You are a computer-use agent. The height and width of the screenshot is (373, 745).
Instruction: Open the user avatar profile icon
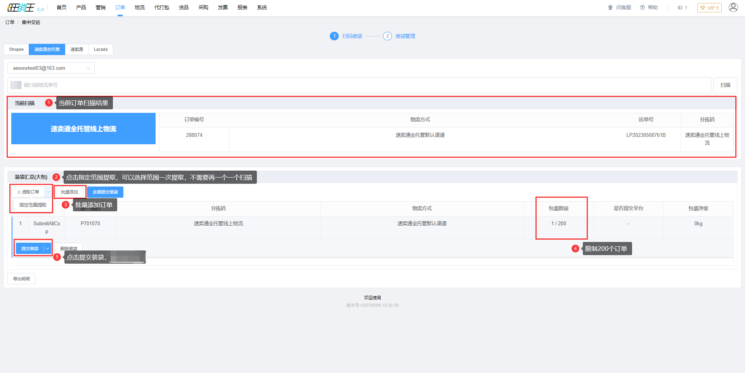(x=733, y=7)
